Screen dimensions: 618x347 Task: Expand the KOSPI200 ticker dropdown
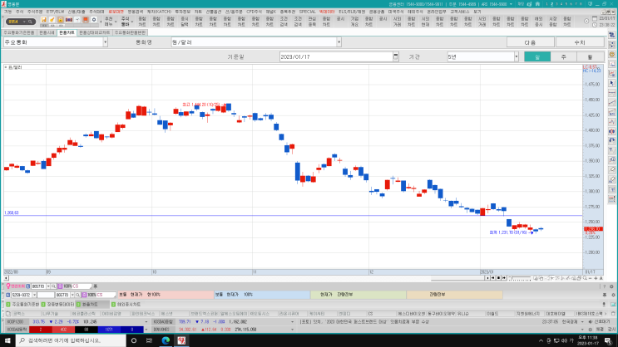(x=146, y=322)
